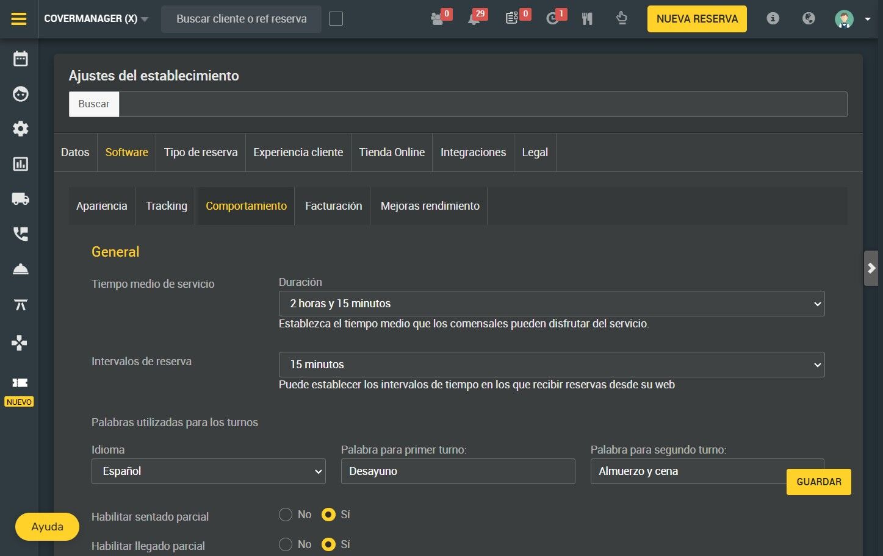This screenshot has width=883, height=556.
Task: Open the Duración dropdown
Action: [x=551, y=304]
